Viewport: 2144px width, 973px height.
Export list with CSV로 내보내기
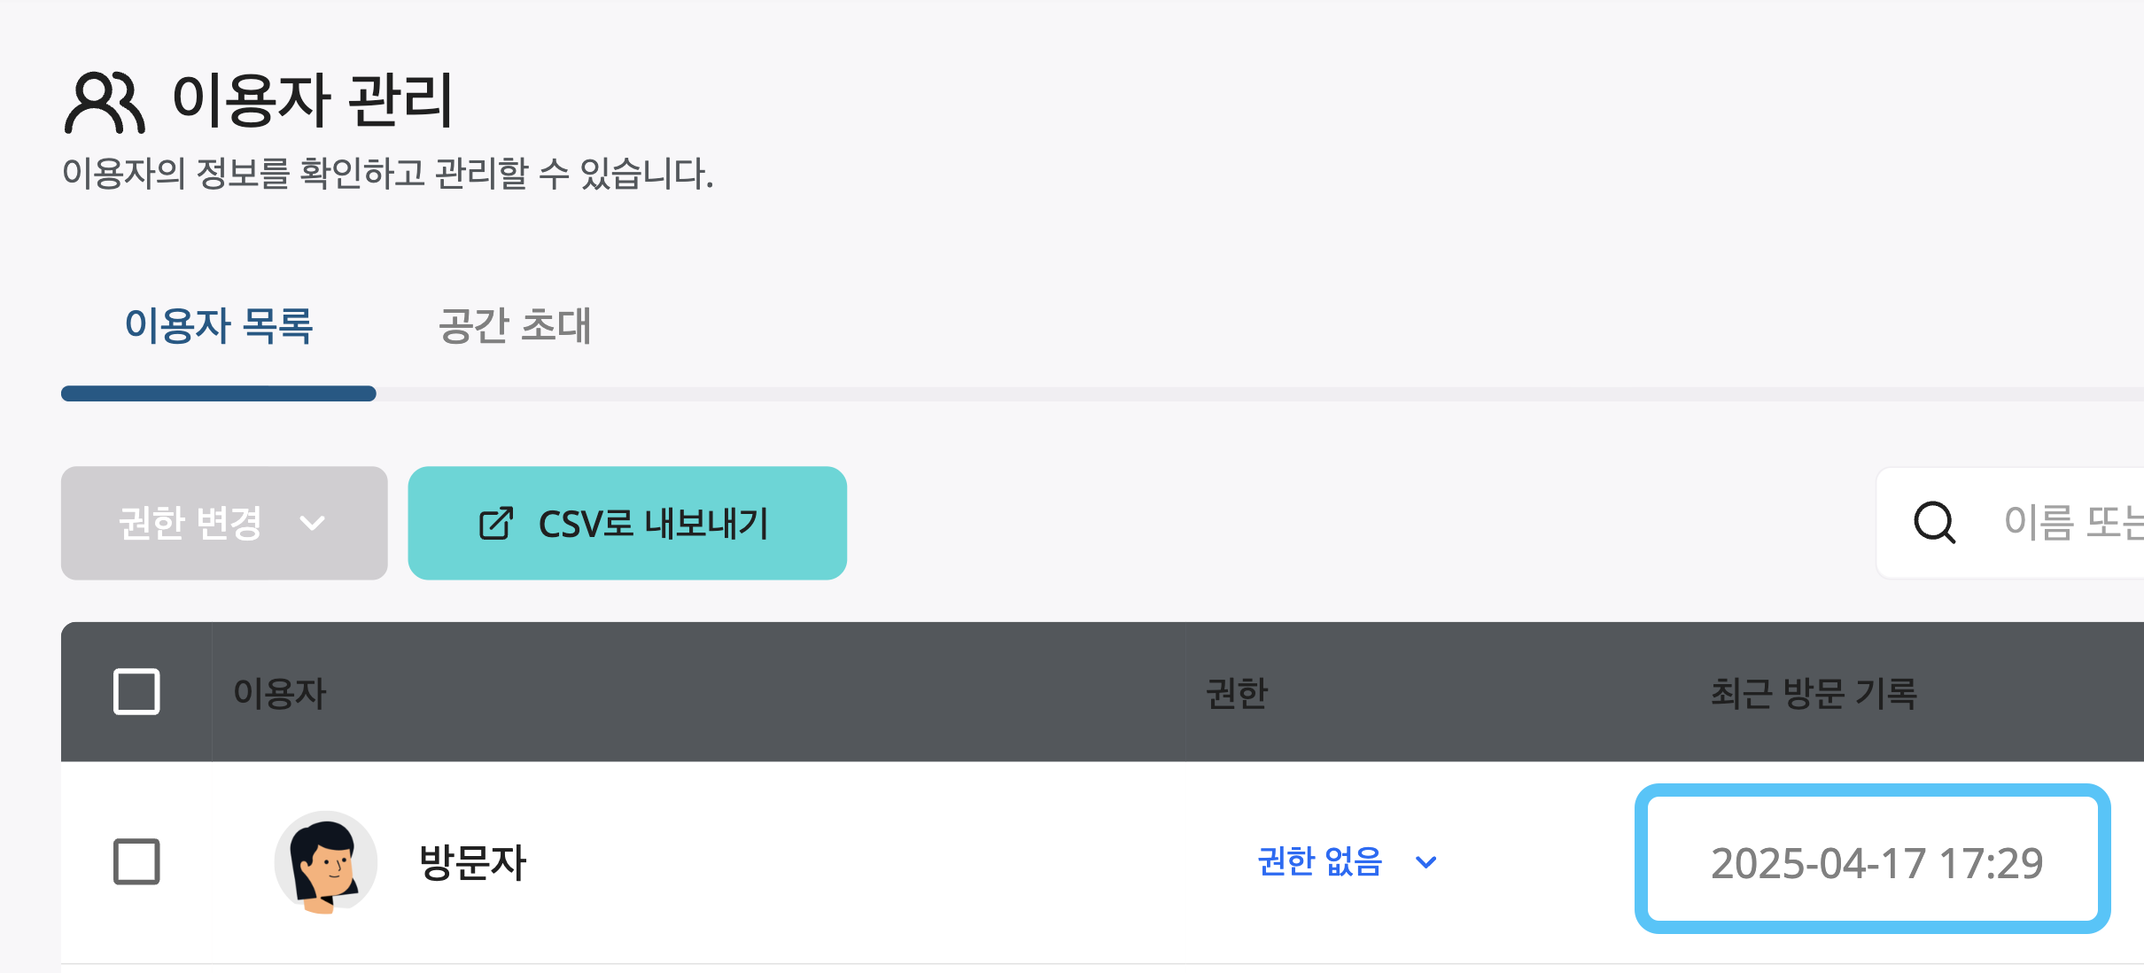pyautogui.click(x=627, y=523)
